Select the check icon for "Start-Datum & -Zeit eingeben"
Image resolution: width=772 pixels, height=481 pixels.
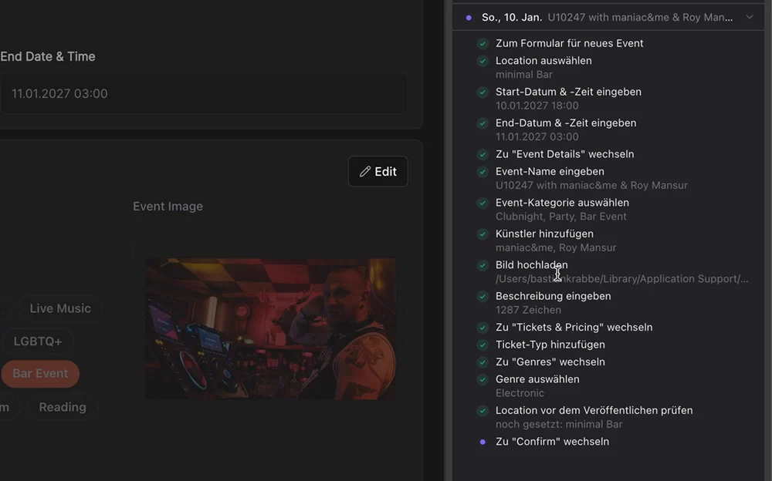[482, 92]
